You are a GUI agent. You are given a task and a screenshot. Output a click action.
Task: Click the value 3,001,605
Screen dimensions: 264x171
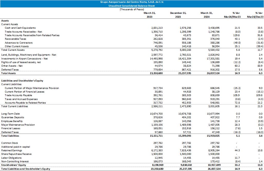214,106
